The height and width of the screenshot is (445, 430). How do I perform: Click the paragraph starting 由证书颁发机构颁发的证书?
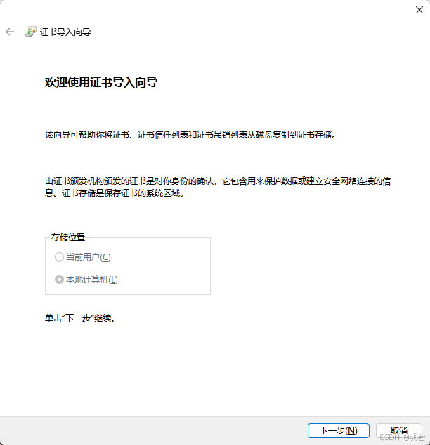(218, 187)
